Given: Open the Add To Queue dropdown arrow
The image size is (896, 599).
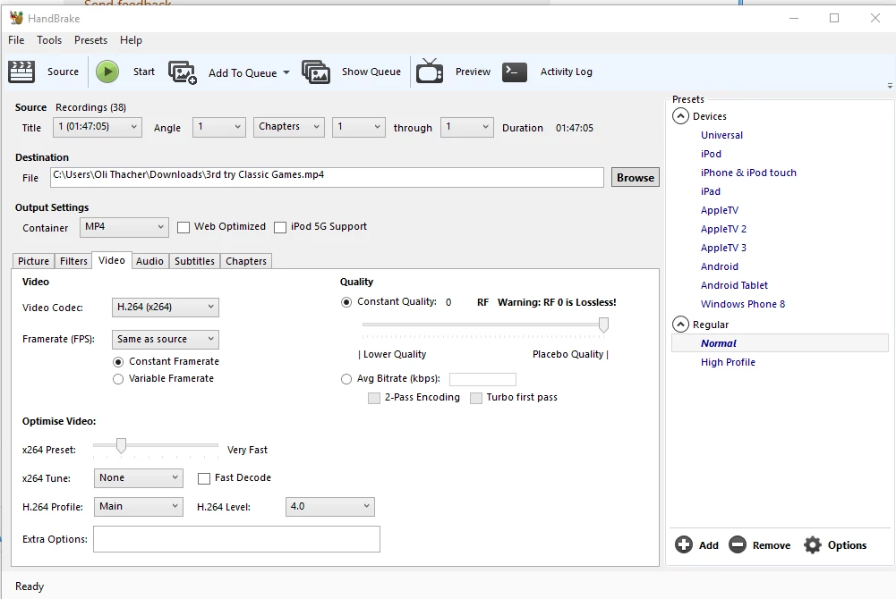Looking at the screenshot, I should pos(286,72).
